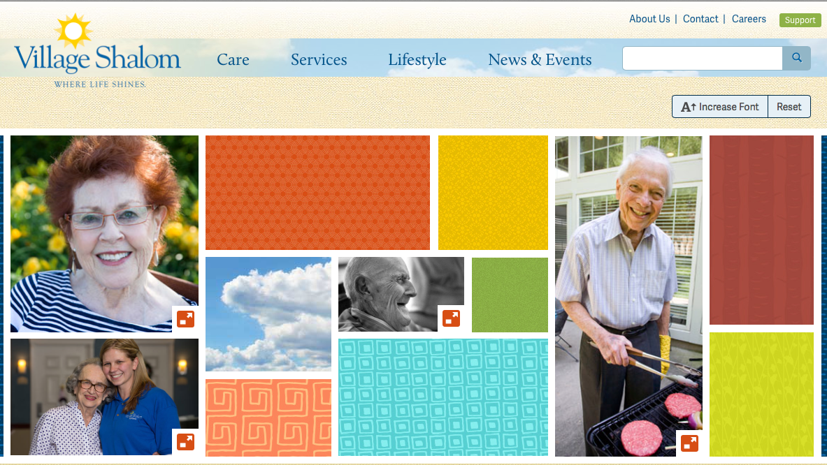Expand the red-haired woman photo via its icon
The width and height of the screenshot is (827, 465).
tap(186, 319)
